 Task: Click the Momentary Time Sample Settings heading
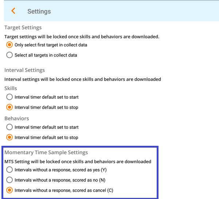(46, 152)
